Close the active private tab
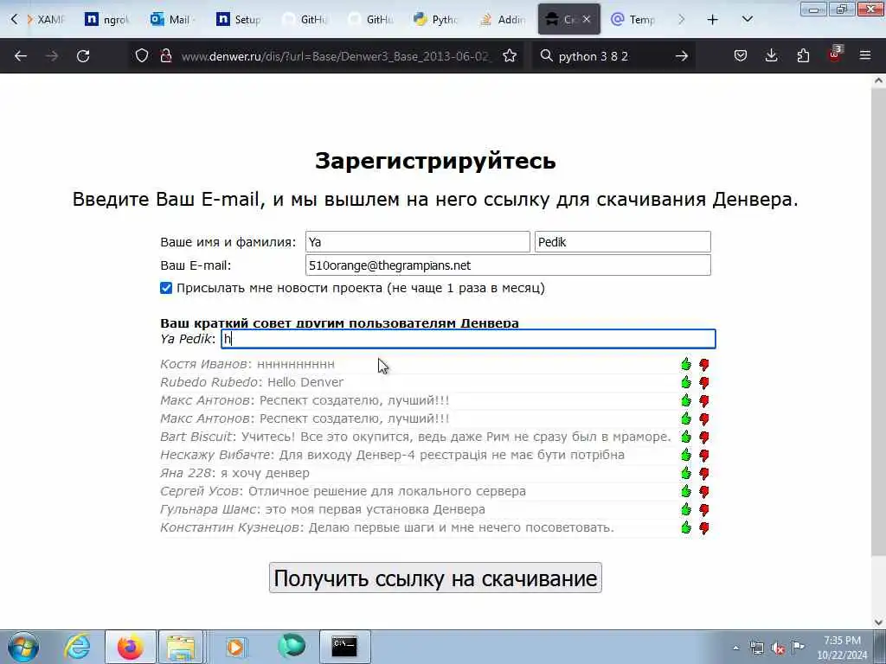Screen dimensions: 886x664 tap(587, 19)
